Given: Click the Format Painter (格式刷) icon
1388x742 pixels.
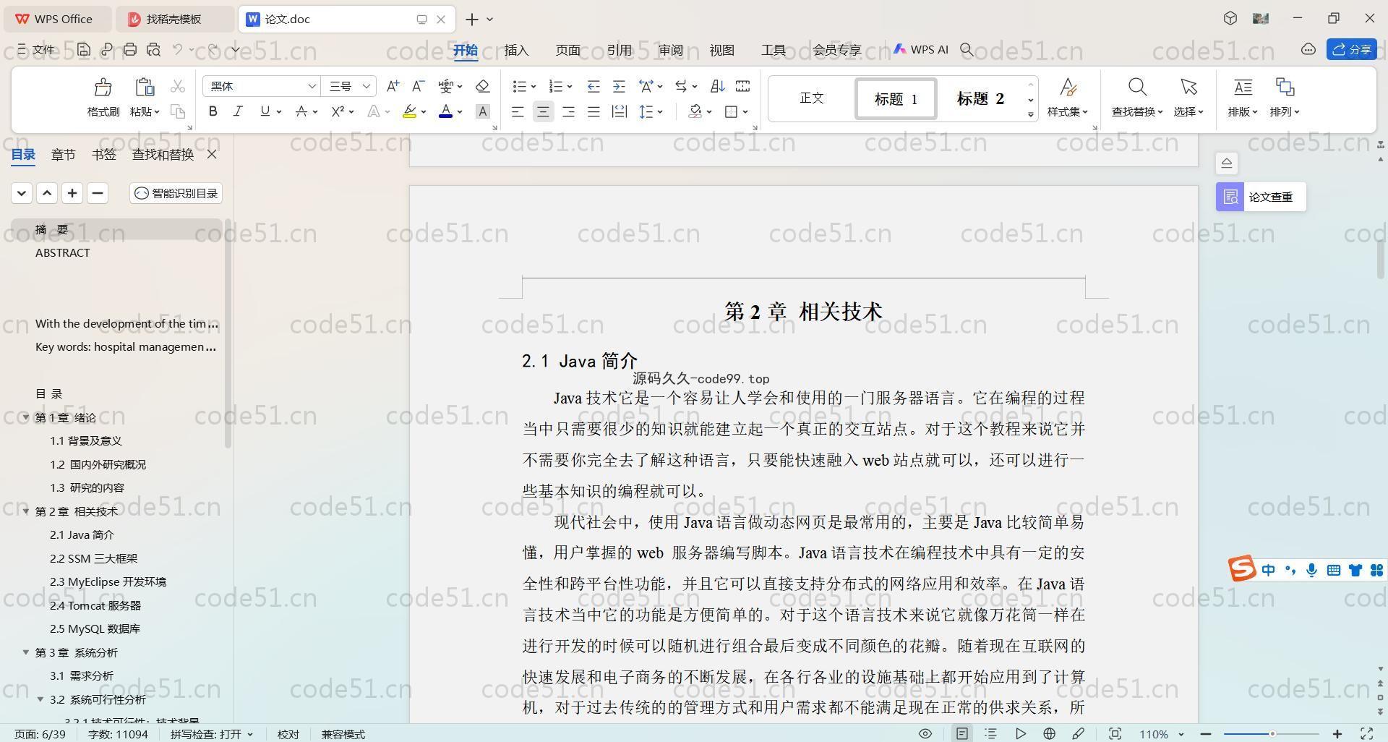Looking at the screenshot, I should coord(103,88).
